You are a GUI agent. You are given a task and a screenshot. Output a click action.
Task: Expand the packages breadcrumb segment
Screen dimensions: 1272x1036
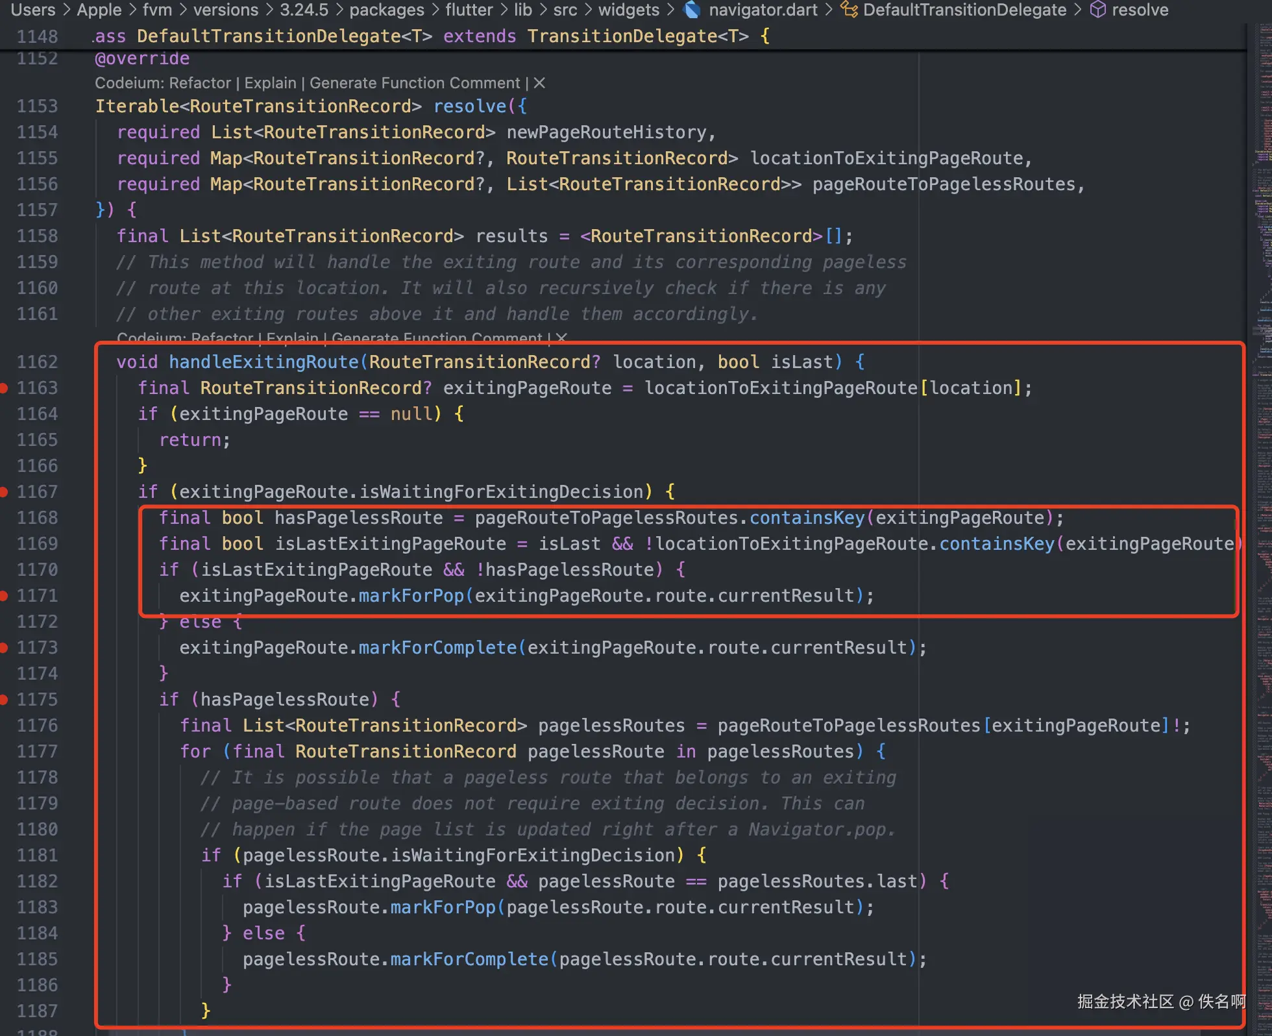(387, 10)
